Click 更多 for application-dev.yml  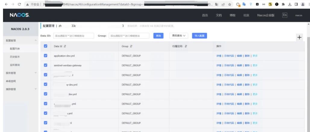coord(255,56)
